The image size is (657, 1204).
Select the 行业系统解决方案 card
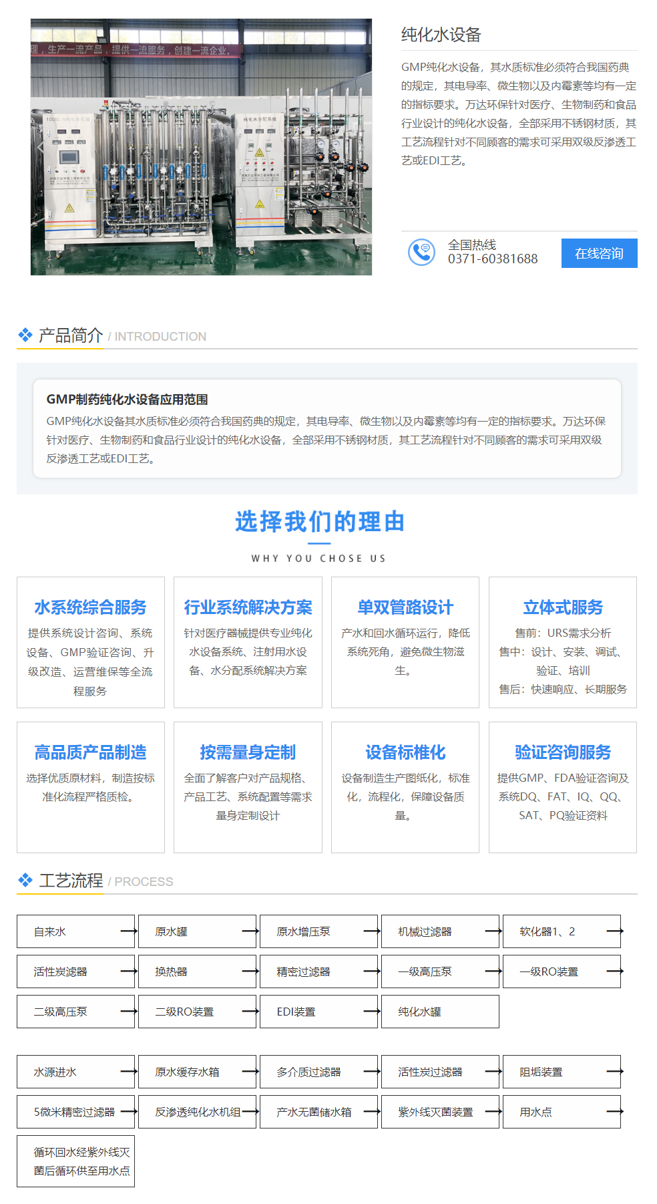tap(248, 642)
